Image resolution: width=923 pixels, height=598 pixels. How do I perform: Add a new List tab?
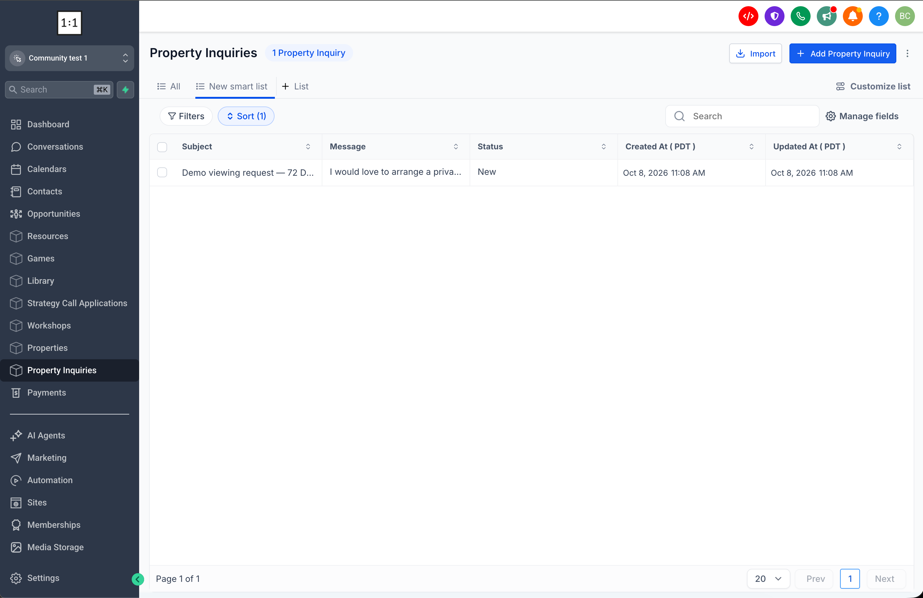pyautogui.click(x=295, y=87)
